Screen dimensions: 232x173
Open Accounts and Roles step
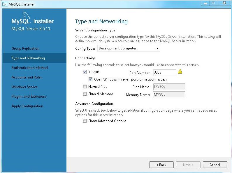point(27,77)
